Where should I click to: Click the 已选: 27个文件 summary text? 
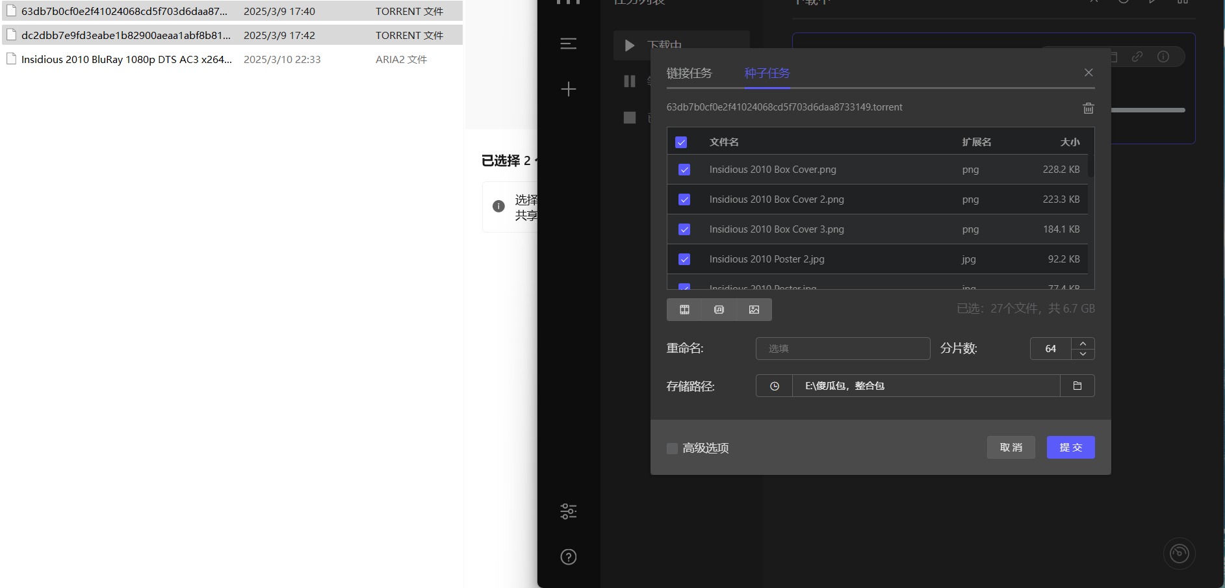[1025, 309]
